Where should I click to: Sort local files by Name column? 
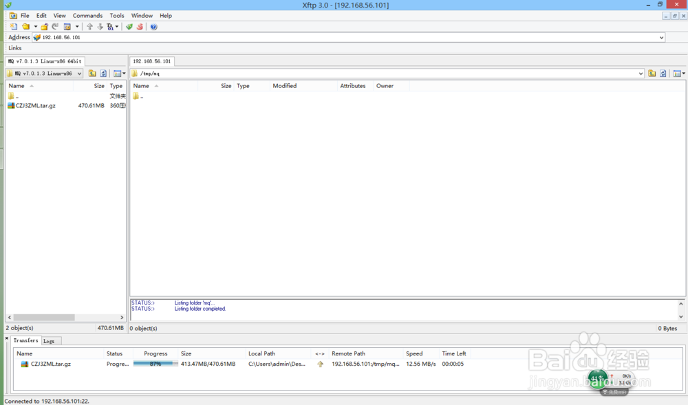coord(39,86)
